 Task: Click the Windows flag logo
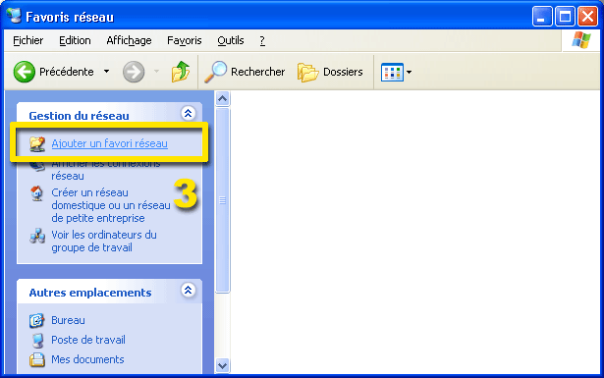tap(580, 40)
